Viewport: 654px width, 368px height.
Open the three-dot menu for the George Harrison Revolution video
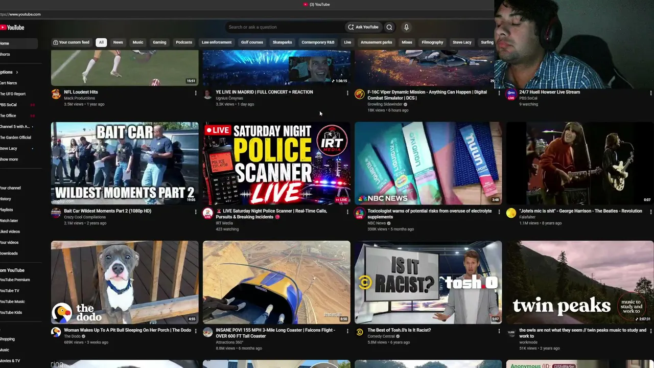650,212
